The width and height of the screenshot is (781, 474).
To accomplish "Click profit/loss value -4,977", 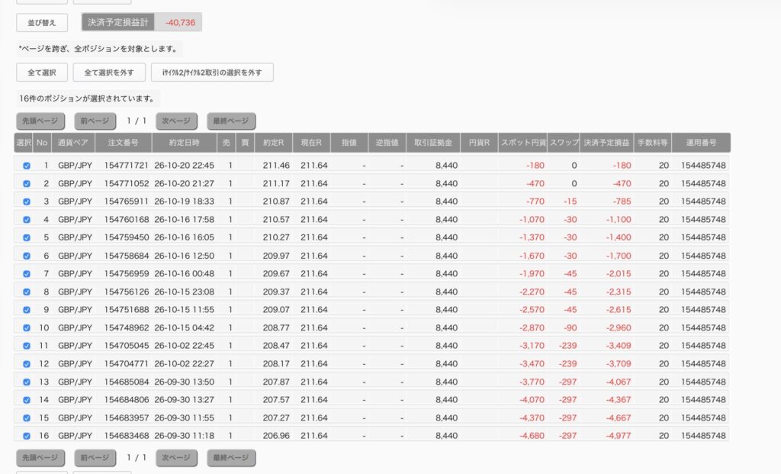I will (619, 436).
